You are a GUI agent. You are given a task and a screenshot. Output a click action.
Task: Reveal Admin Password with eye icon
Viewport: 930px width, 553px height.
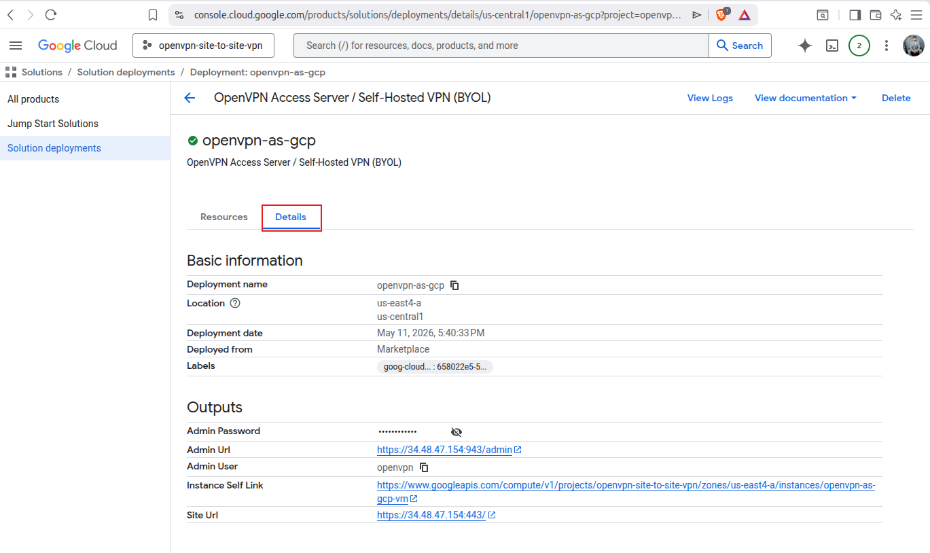(457, 432)
